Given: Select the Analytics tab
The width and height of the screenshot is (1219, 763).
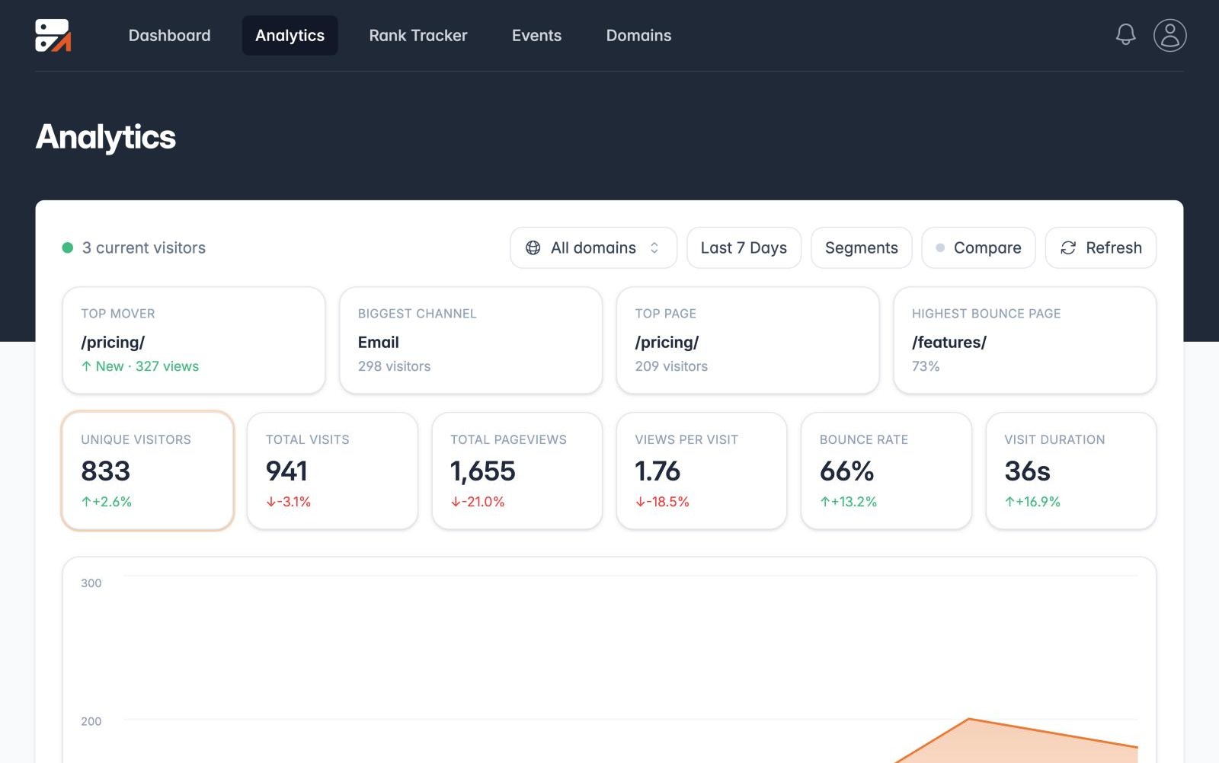Looking at the screenshot, I should [290, 35].
